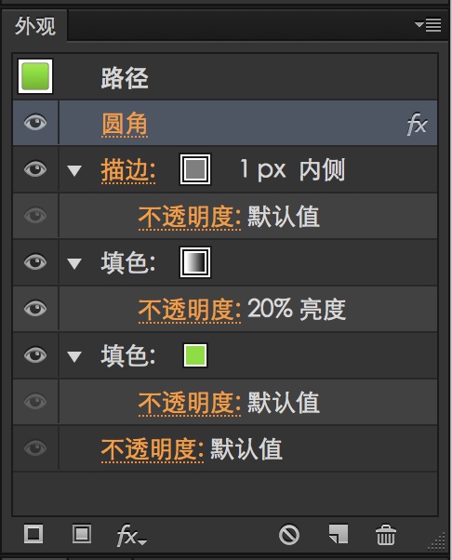This screenshot has width=452, height=560.
Task: Collapse the green 填色 disclosure triangle
Action: 74,356
